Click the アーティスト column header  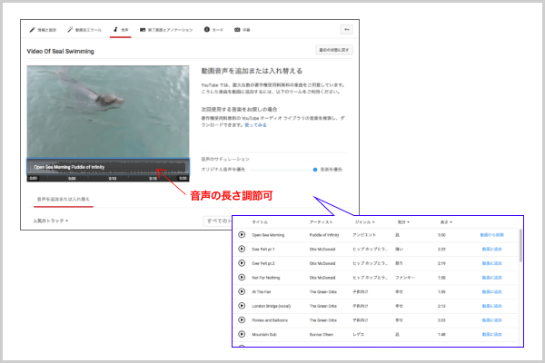tap(321, 222)
